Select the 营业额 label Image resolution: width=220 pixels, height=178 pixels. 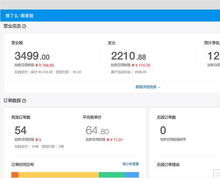[x=17, y=43]
